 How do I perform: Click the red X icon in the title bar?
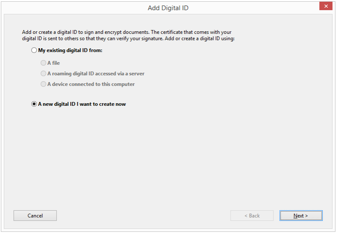pyautogui.click(x=325, y=6)
